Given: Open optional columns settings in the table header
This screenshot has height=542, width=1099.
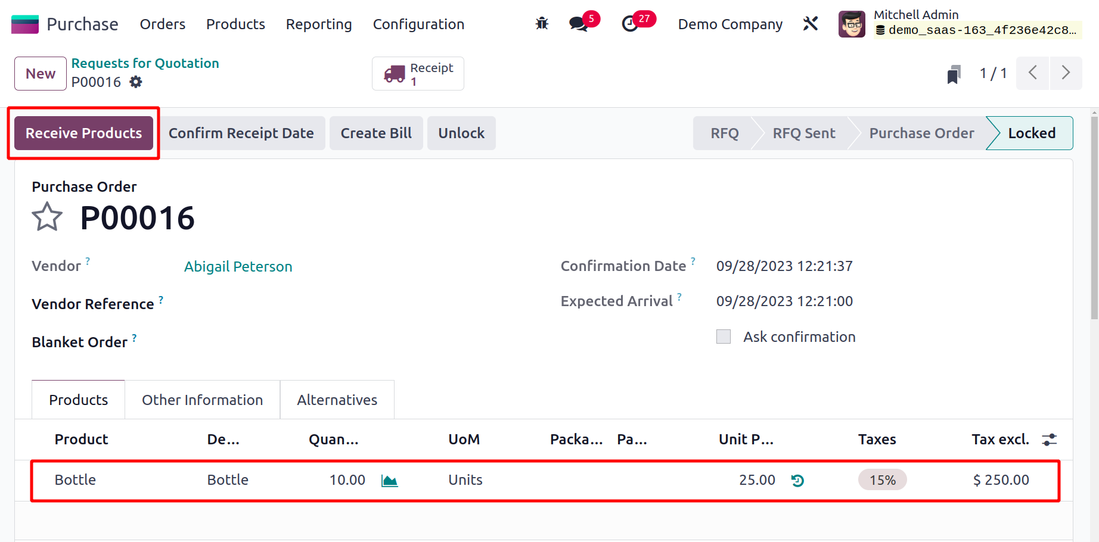Looking at the screenshot, I should coord(1049,440).
